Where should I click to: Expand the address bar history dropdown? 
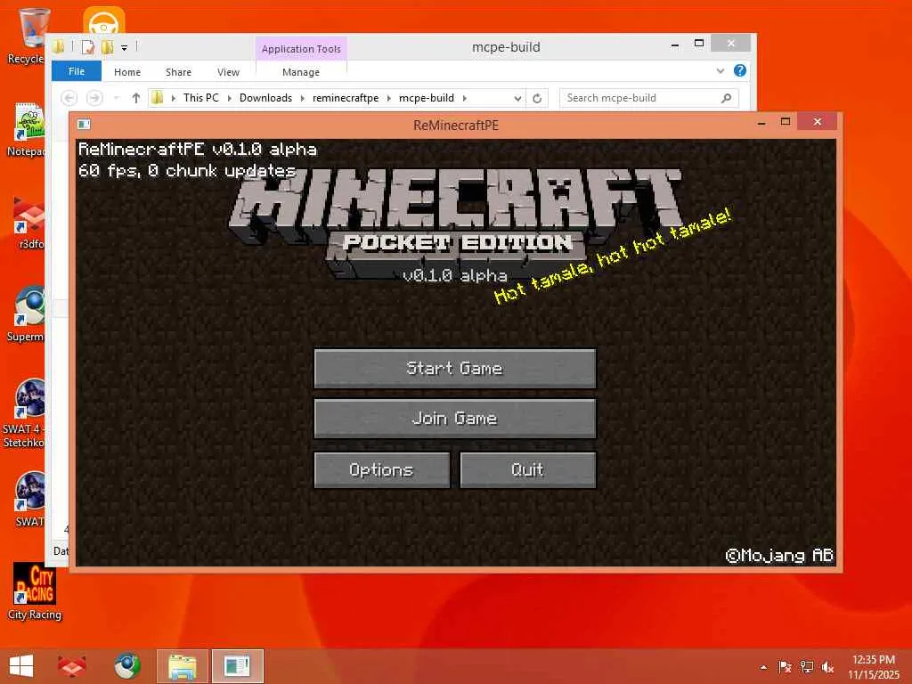pyautogui.click(x=517, y=98)
